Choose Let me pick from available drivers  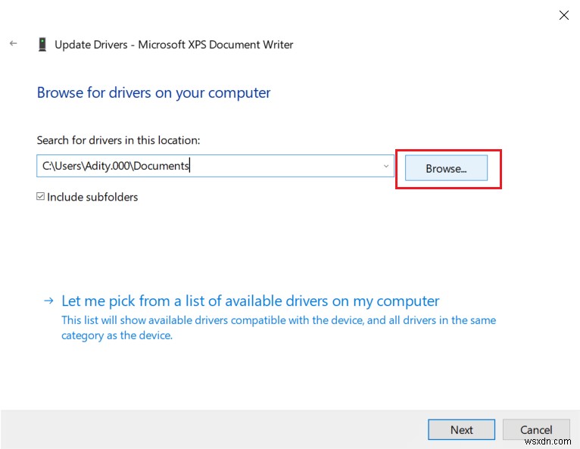point(251,301)
